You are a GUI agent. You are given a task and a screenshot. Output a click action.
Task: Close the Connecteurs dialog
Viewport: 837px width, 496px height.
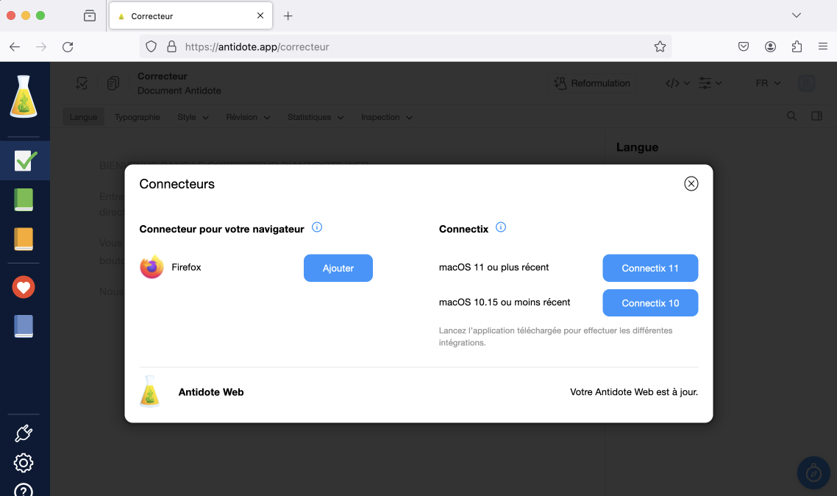(691, 184)
